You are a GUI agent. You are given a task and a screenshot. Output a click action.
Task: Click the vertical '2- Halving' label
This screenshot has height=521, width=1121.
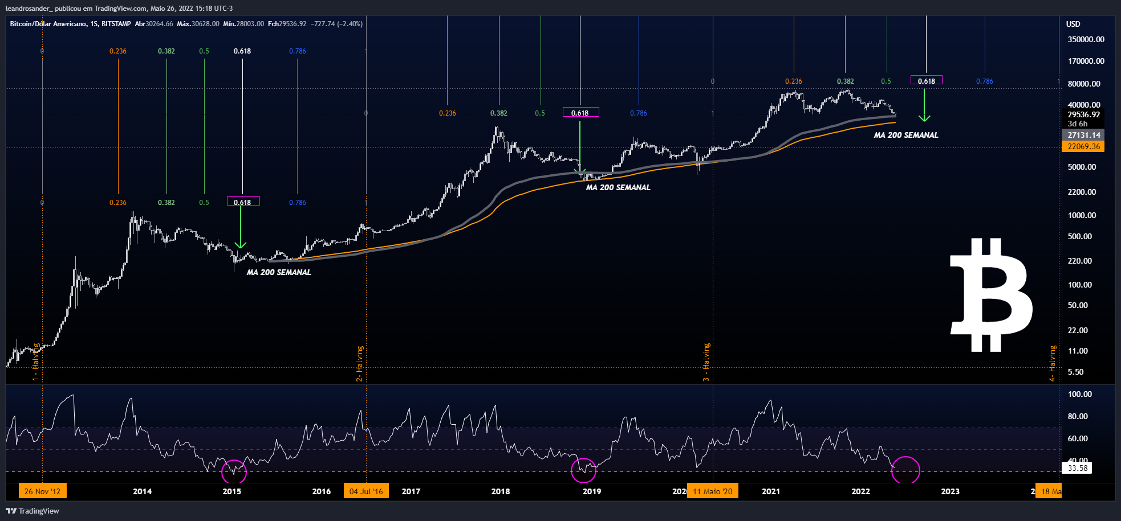tap(359, 363)
